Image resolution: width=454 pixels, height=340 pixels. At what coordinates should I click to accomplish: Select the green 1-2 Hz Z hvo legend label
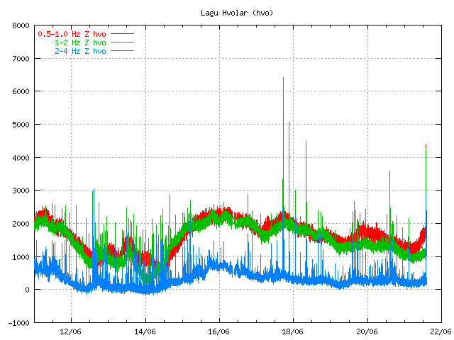pos(80,42)
